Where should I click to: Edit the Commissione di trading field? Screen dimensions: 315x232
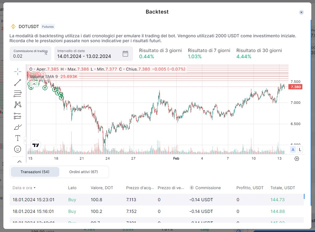(28, 56)
